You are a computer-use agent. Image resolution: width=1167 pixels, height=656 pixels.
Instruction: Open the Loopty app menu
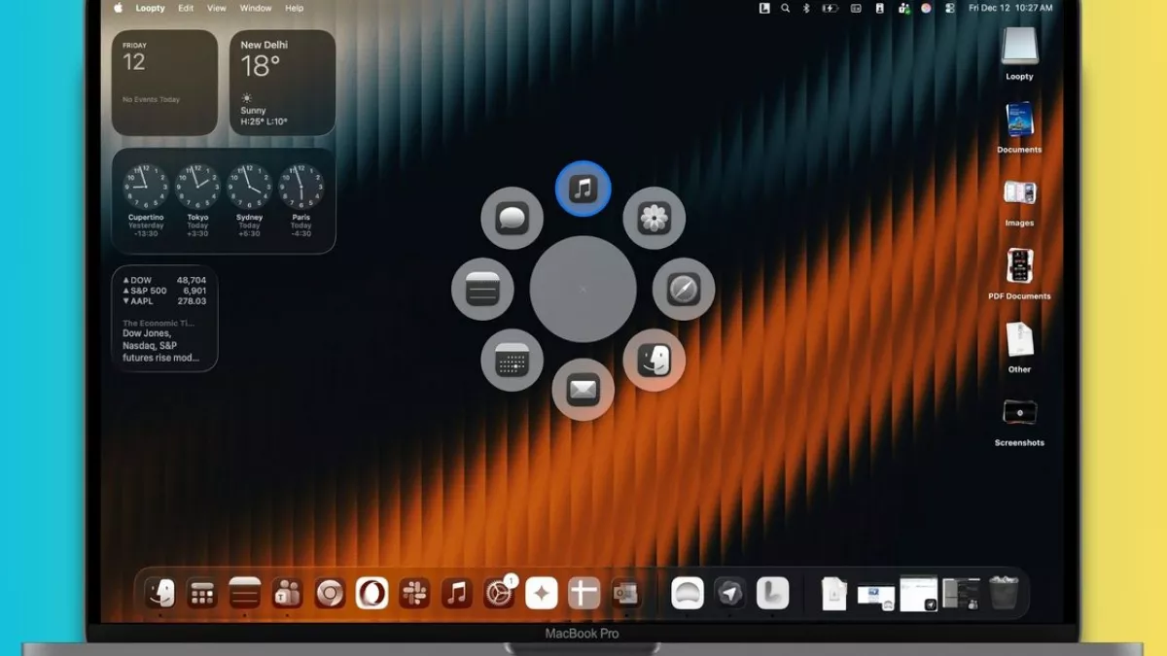[150, 8]
